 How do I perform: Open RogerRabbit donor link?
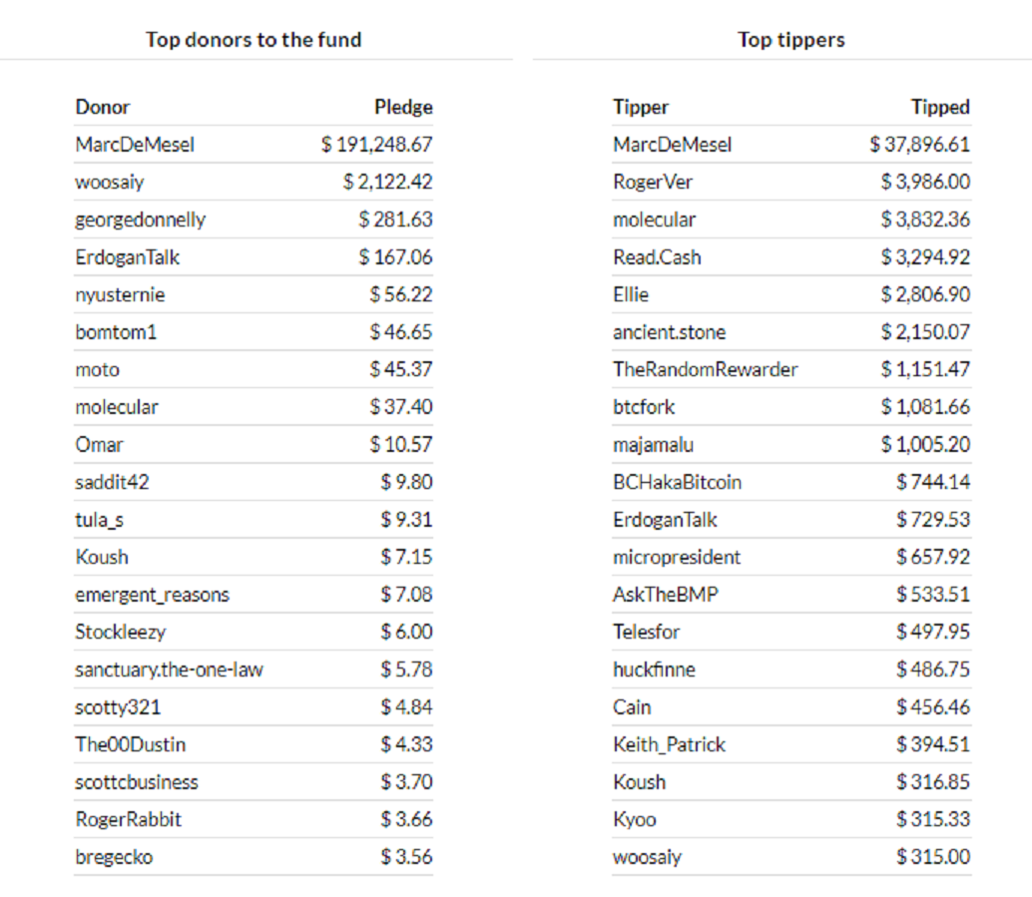pyautogui.click(x=129, y=819)
